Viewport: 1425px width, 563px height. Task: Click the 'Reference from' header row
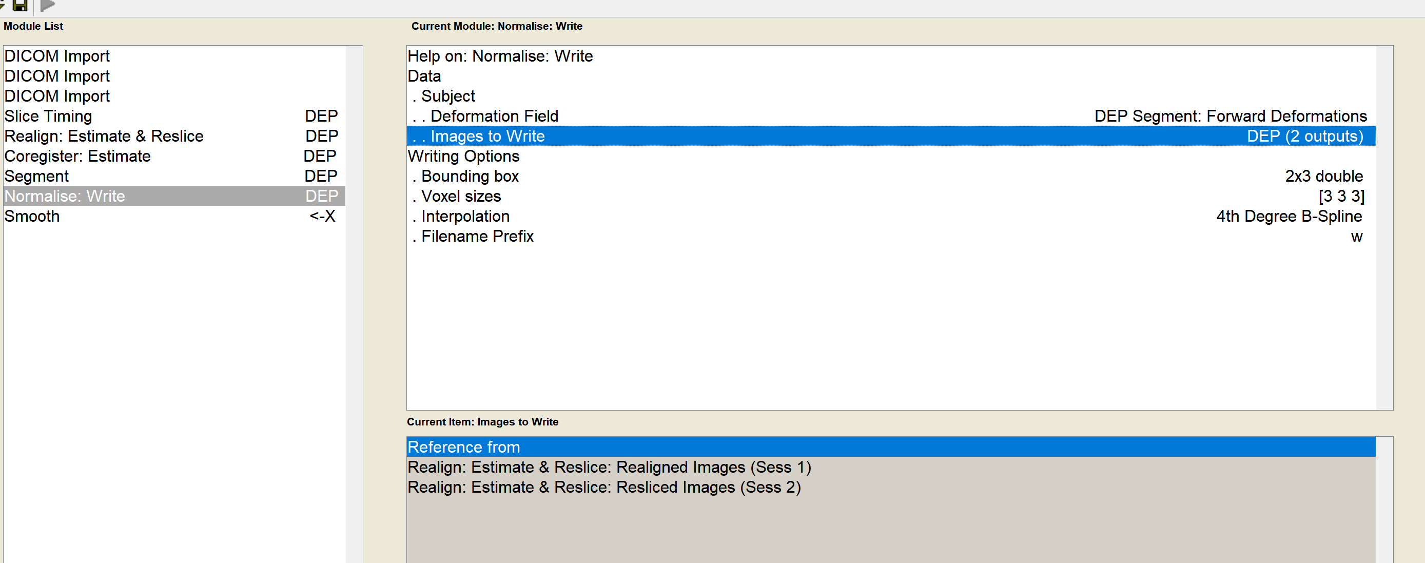point(891,447)
